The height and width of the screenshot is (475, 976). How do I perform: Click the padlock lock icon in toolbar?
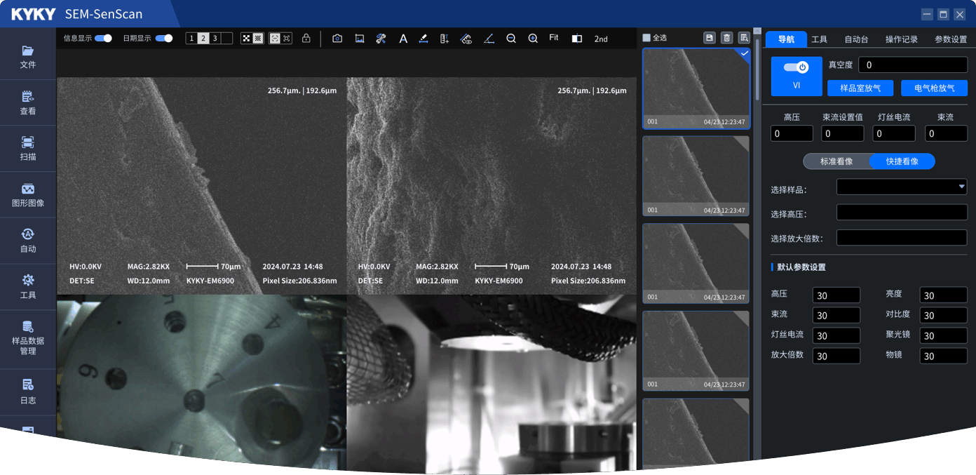click(306, 39)
